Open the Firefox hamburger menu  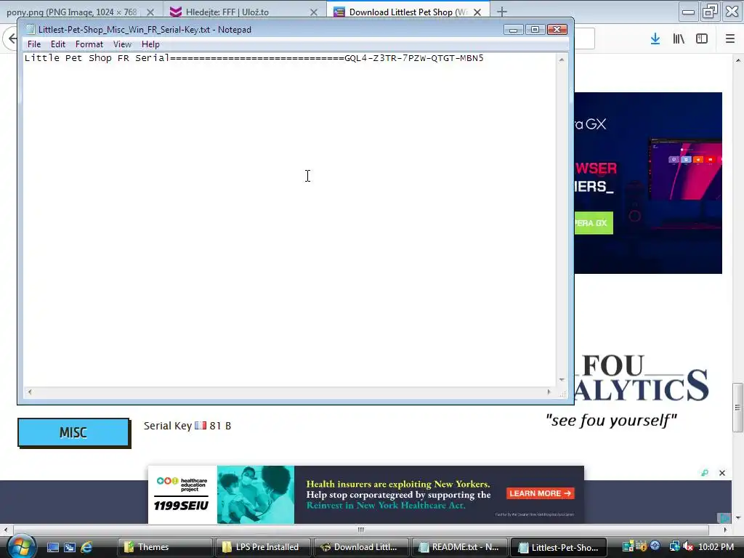click(730, 39)
